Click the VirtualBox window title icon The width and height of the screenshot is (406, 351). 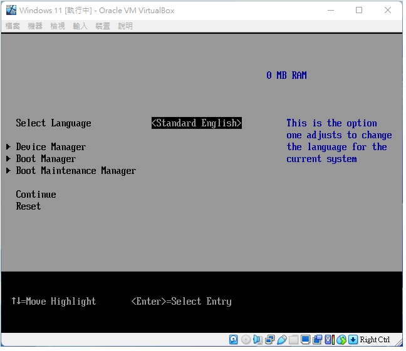[x=11, y=10]
